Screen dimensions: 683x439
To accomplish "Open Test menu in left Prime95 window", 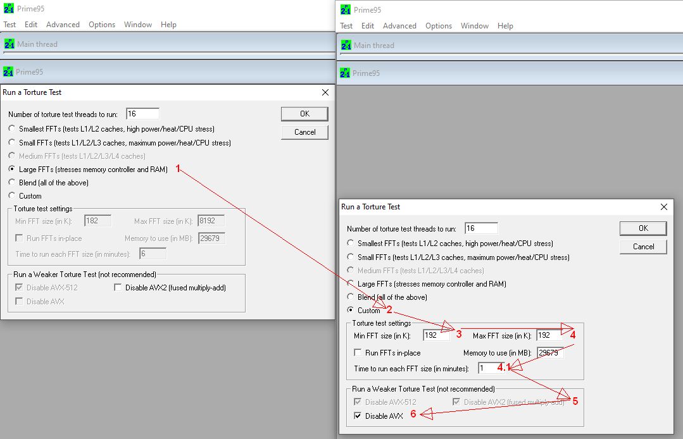I will tap(9, 25).
